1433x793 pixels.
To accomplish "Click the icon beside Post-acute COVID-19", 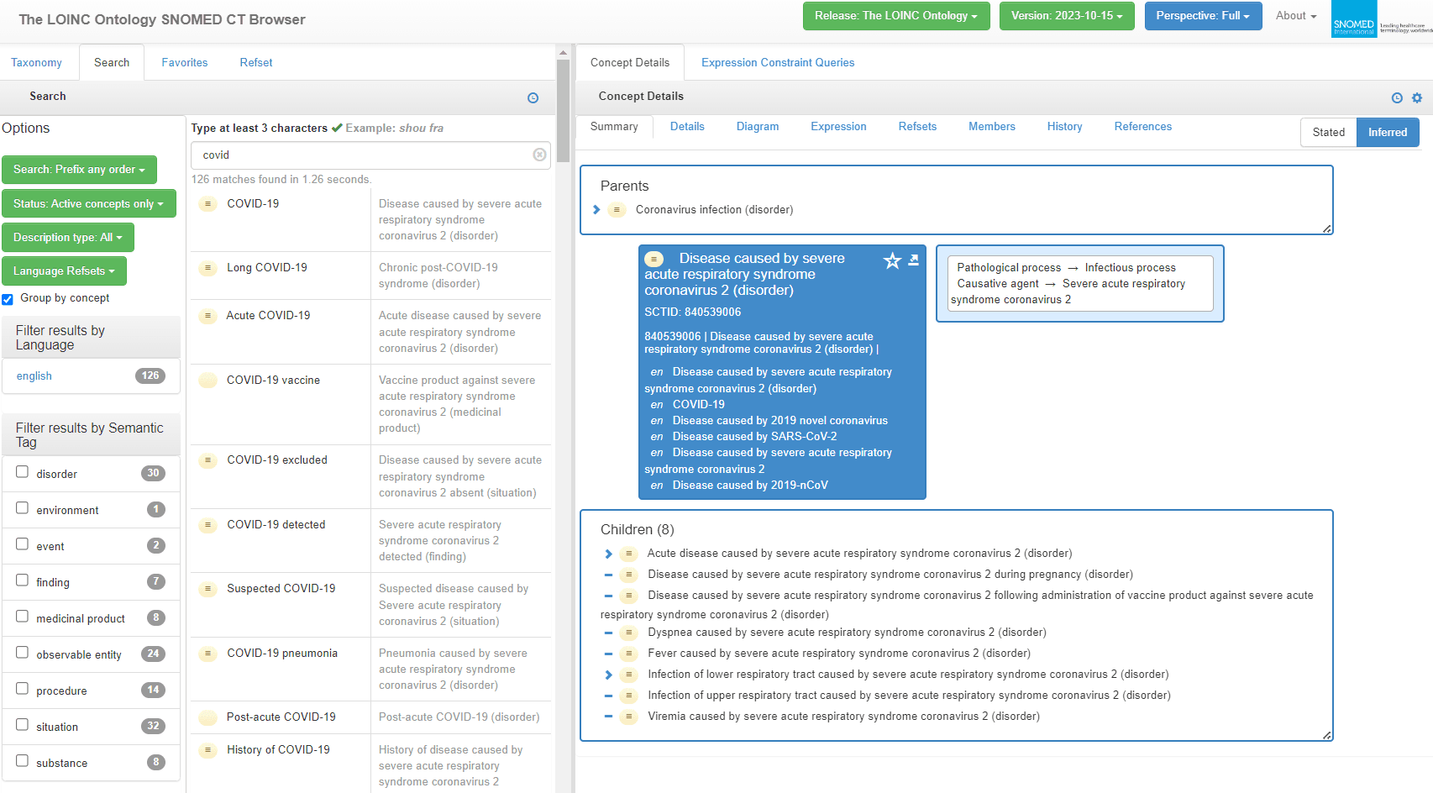I will 207,717.
